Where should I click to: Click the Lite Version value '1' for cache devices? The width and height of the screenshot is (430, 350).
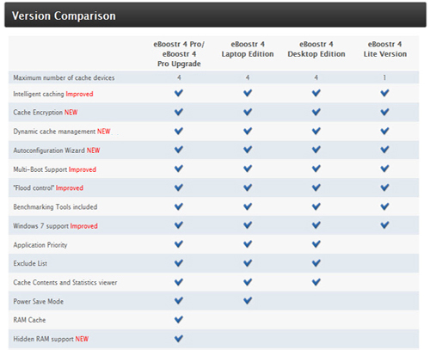[384, 77]
